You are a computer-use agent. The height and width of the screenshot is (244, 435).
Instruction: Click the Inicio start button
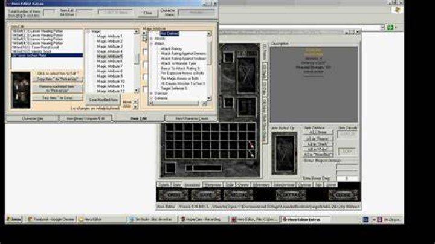pyautogui.click(x=14, y=220)
